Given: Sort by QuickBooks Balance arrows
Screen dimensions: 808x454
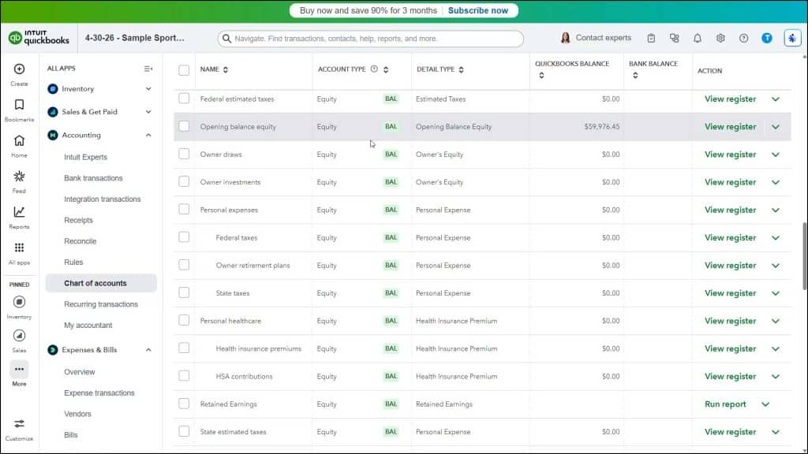Looking at the screenshot, I should pos(541,76).
